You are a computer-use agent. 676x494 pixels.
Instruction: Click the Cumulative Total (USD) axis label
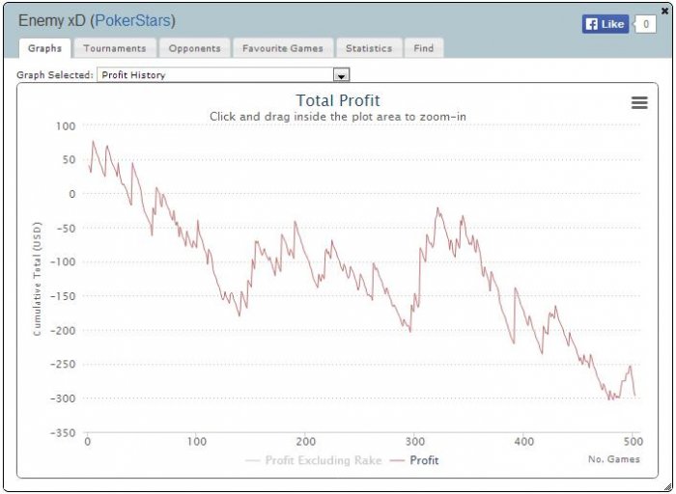[37, 279]
